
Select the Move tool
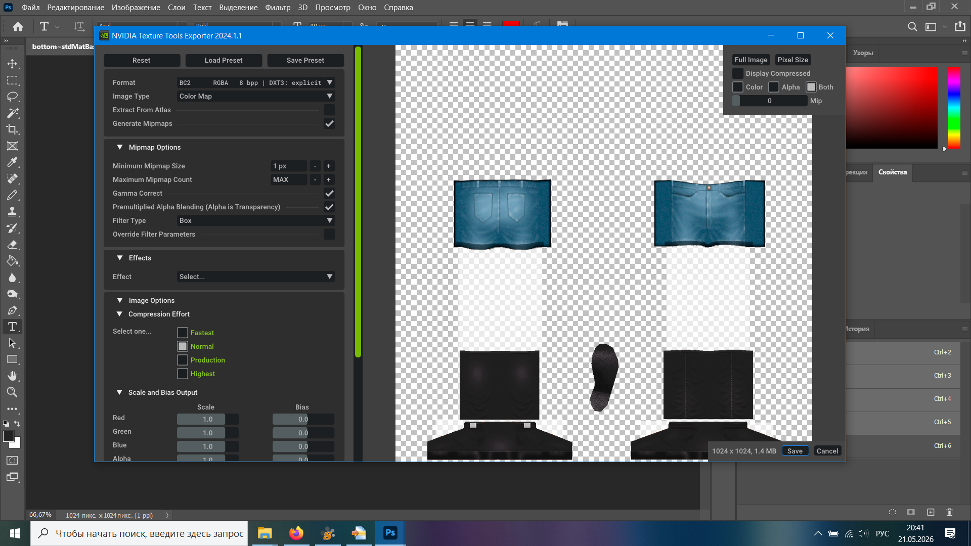click(12, 64)
